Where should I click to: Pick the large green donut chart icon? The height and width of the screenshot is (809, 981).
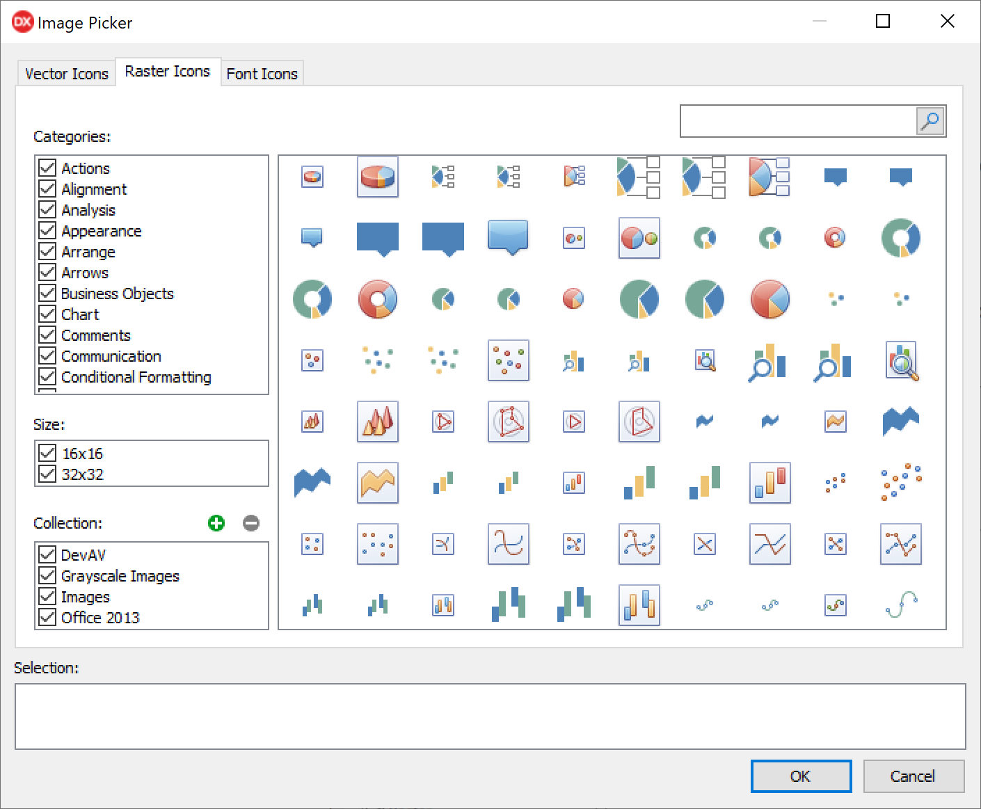[x=901, y=238]
